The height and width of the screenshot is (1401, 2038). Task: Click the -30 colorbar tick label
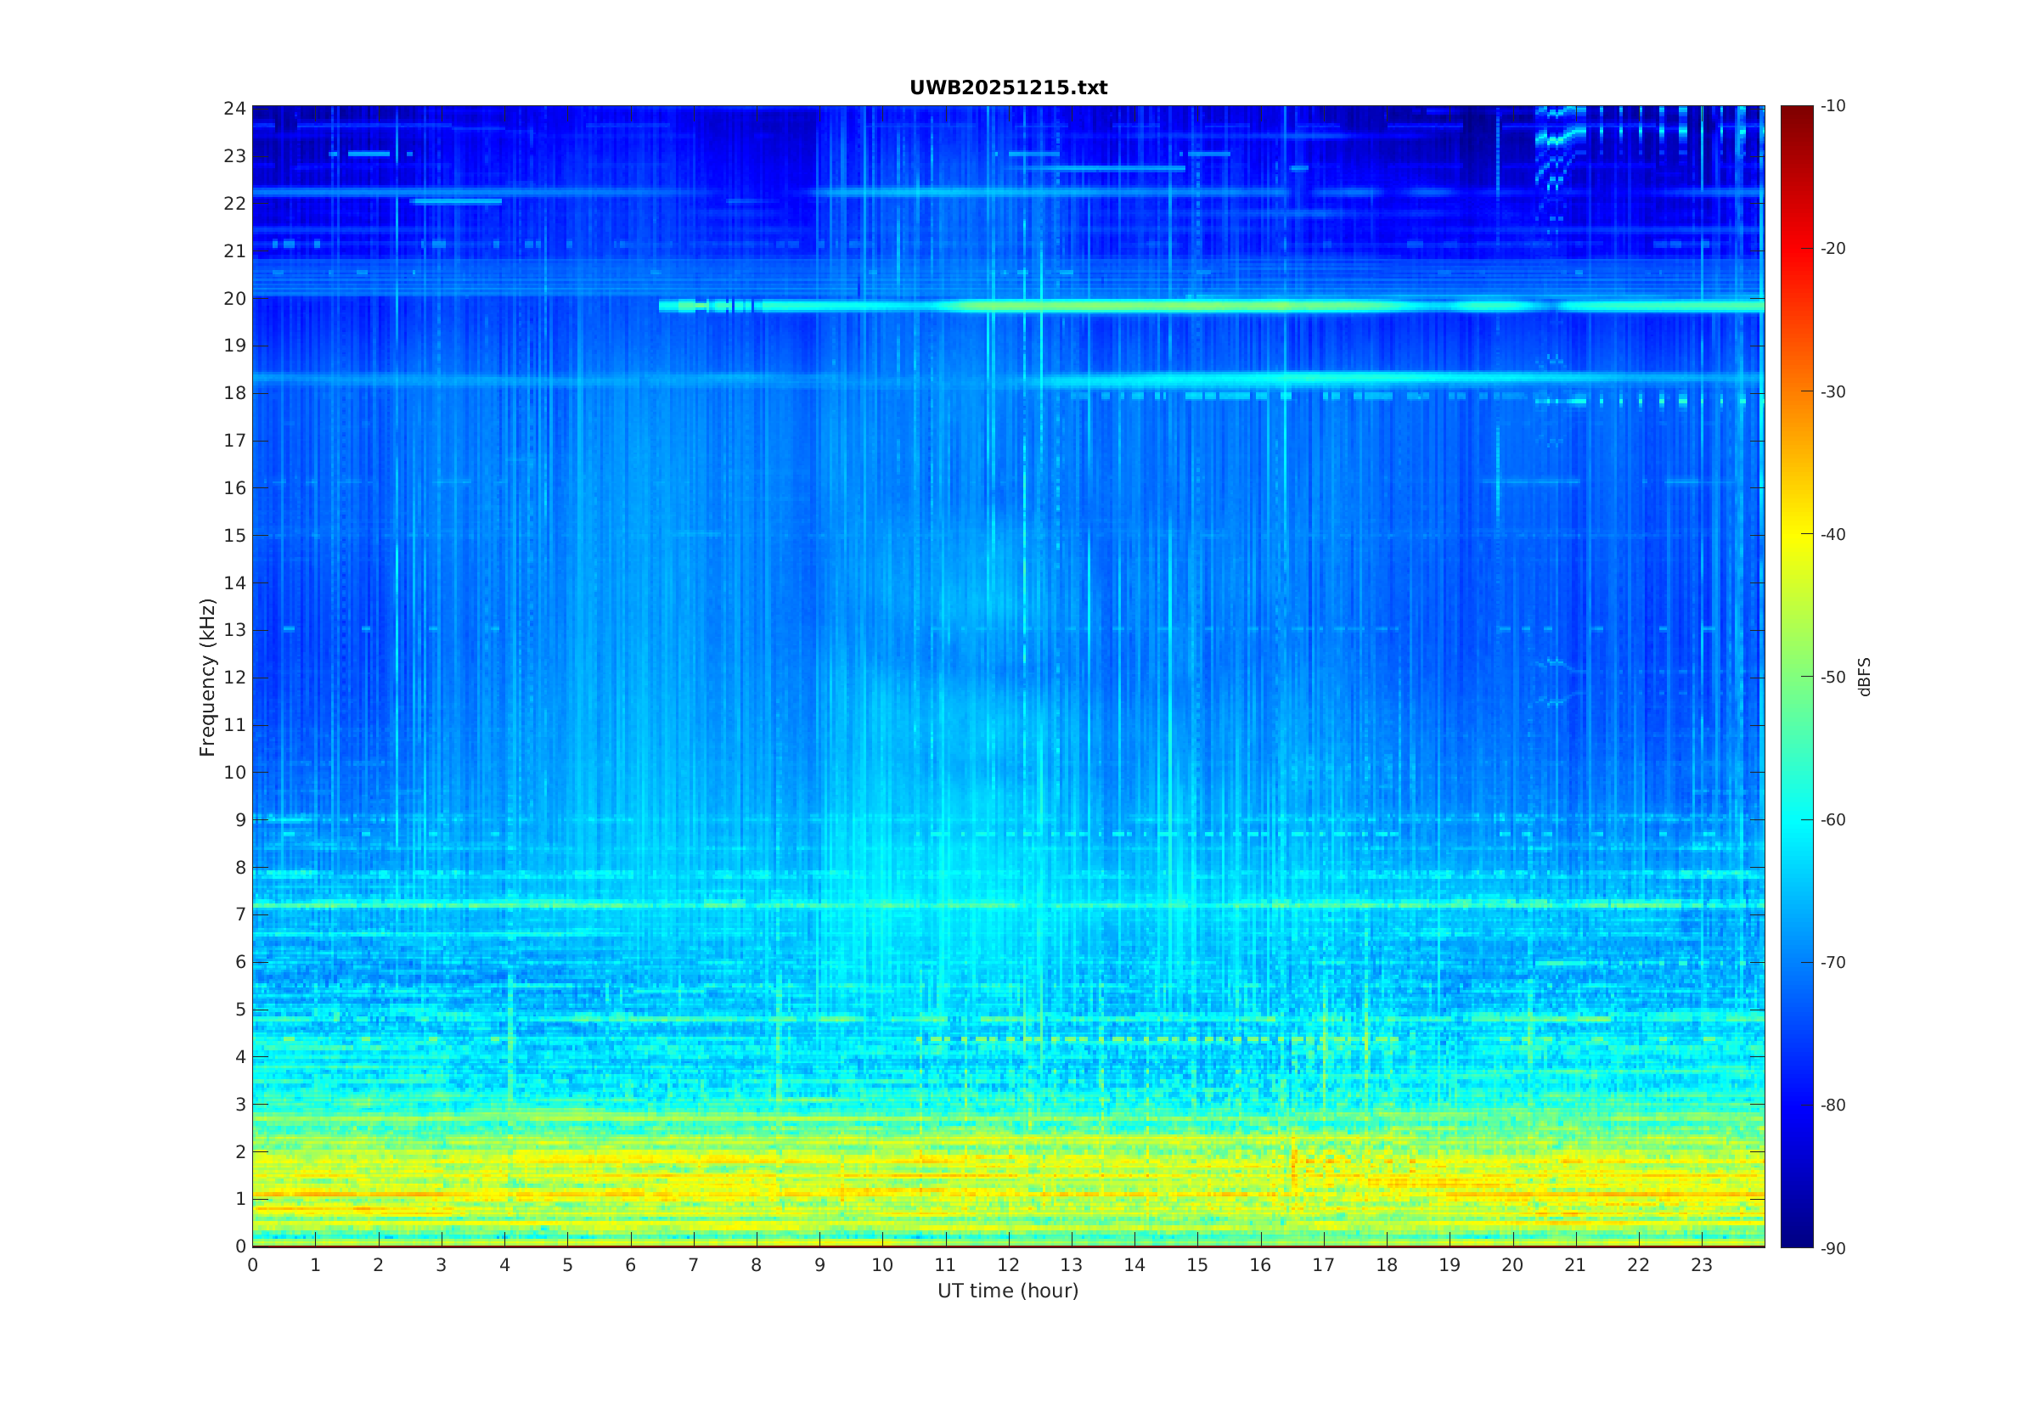coord(1833,391)
